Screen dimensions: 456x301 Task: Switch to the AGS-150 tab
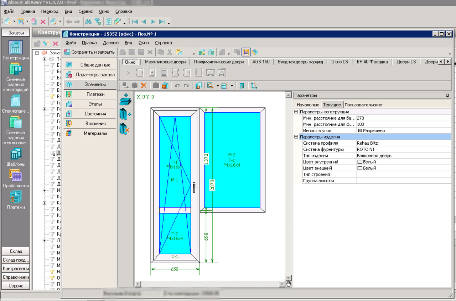[261, 62]
